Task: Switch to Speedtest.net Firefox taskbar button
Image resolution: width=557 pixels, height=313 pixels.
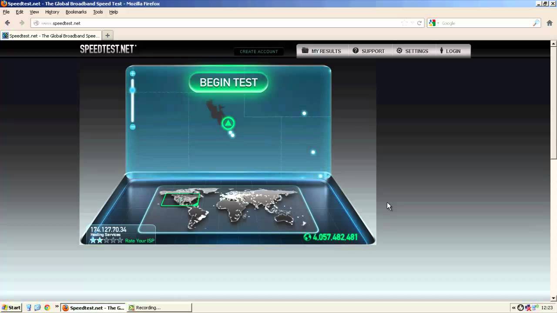Action: 93,307
